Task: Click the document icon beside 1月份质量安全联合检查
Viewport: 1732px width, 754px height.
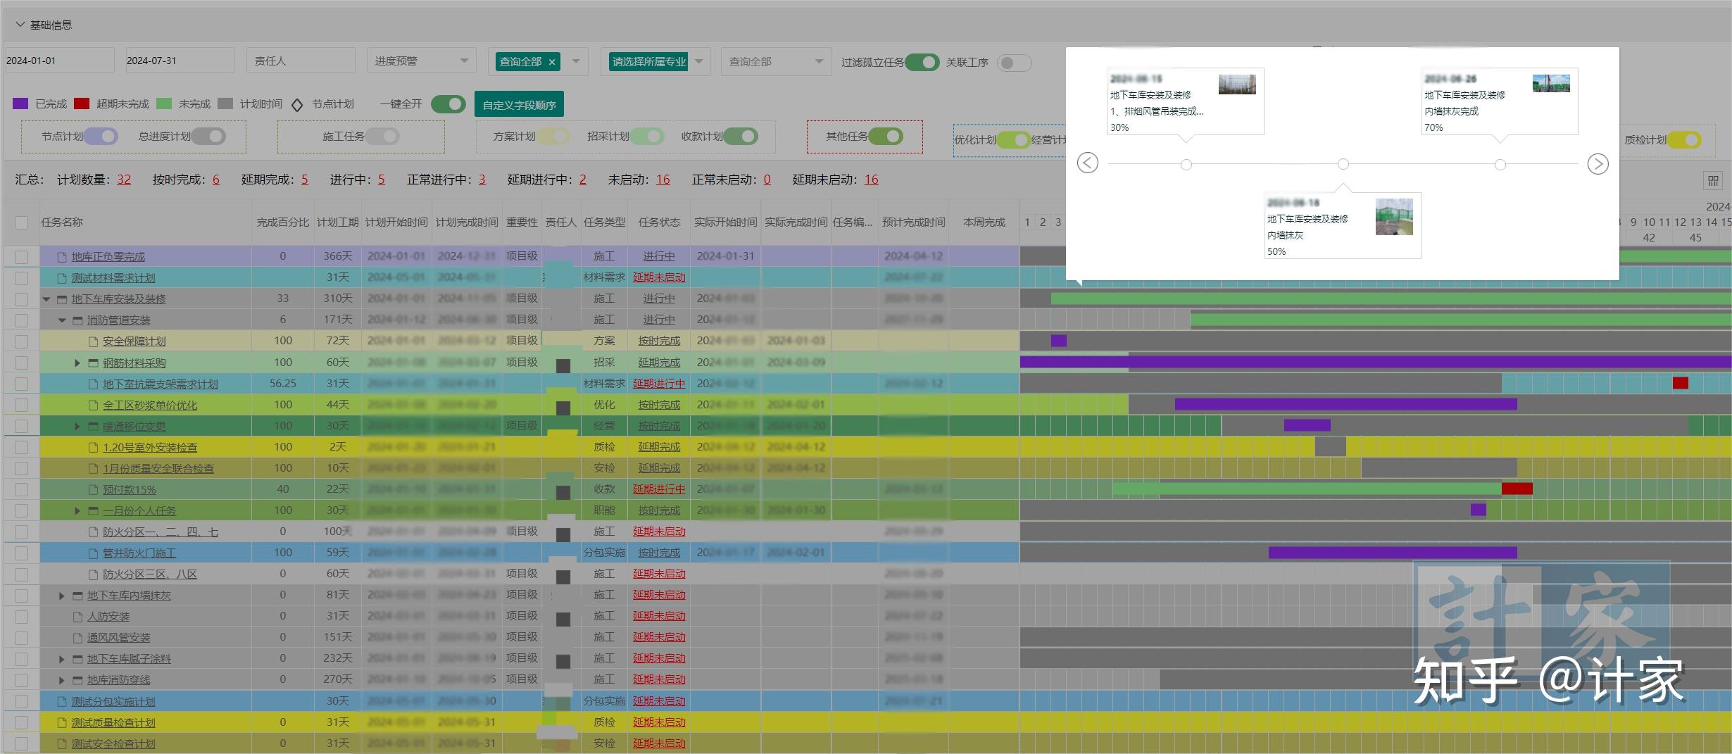Action: click(93, 468)
